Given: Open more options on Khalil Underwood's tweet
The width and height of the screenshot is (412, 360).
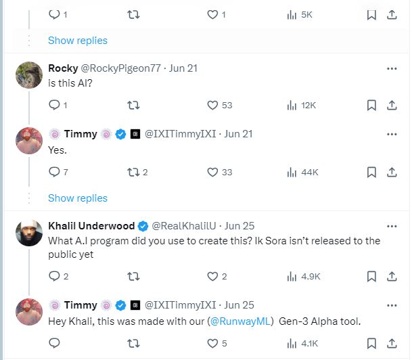Looking at the screenshot, I should coord(392,226).
